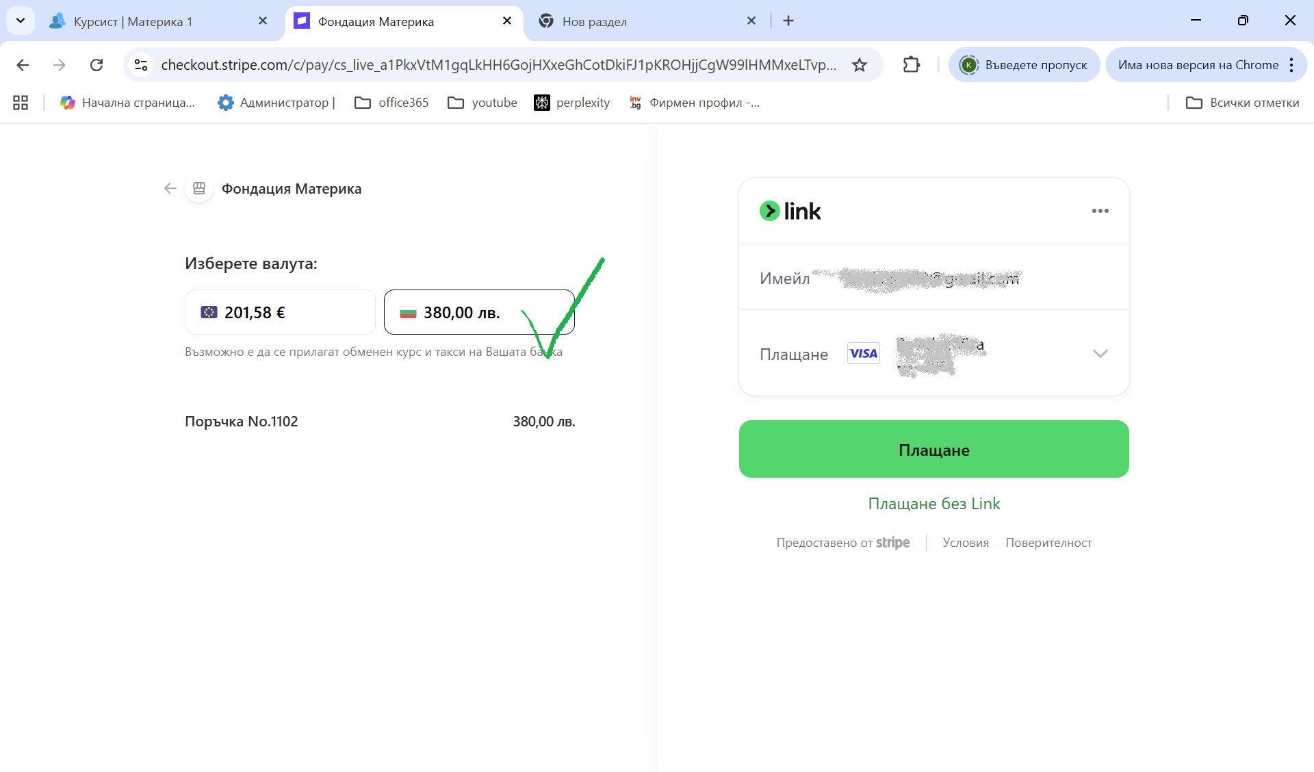Click the address bar URL

498,65
